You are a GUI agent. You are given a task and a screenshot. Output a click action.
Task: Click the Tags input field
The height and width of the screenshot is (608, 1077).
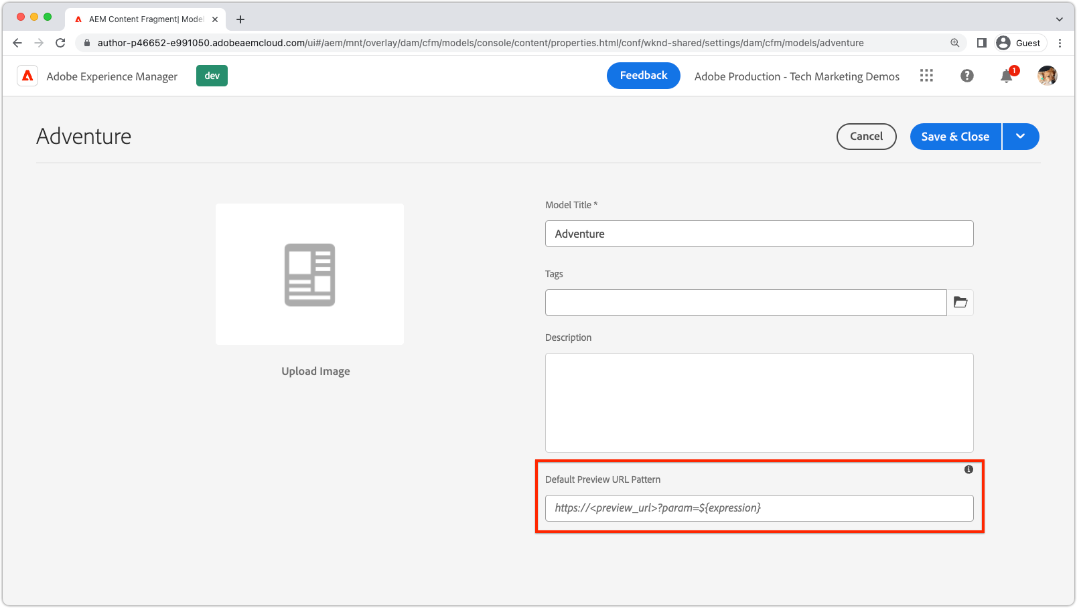[x=745, y=303]
